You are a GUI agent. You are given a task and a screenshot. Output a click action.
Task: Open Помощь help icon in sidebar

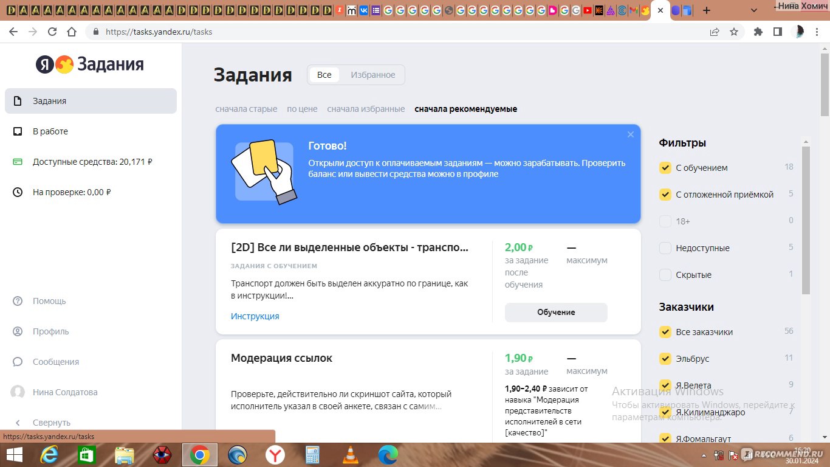pos(18,301)
